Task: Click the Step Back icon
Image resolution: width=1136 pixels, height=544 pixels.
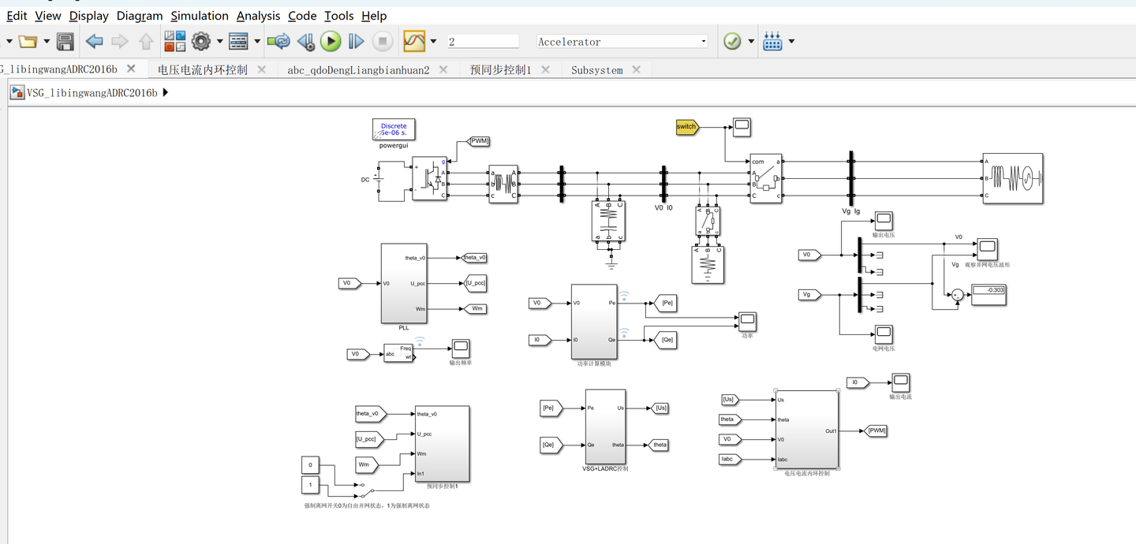Action: coord(306,41)
